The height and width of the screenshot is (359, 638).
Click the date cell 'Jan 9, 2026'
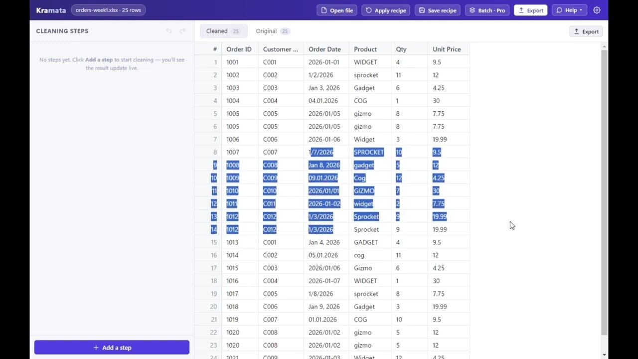coord(326,307)
